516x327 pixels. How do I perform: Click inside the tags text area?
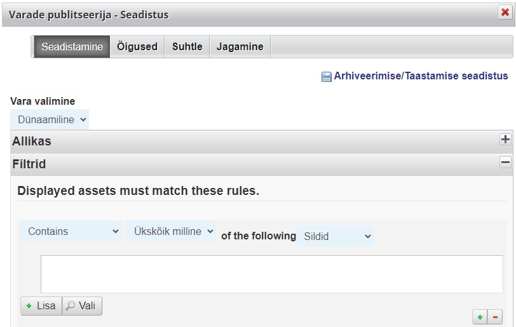[x=272, y=274]
